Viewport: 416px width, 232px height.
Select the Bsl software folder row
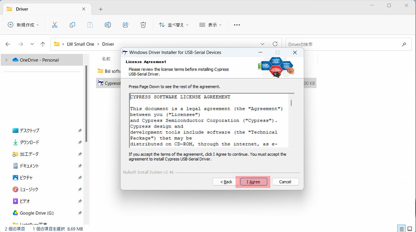(x=109, y=71)
